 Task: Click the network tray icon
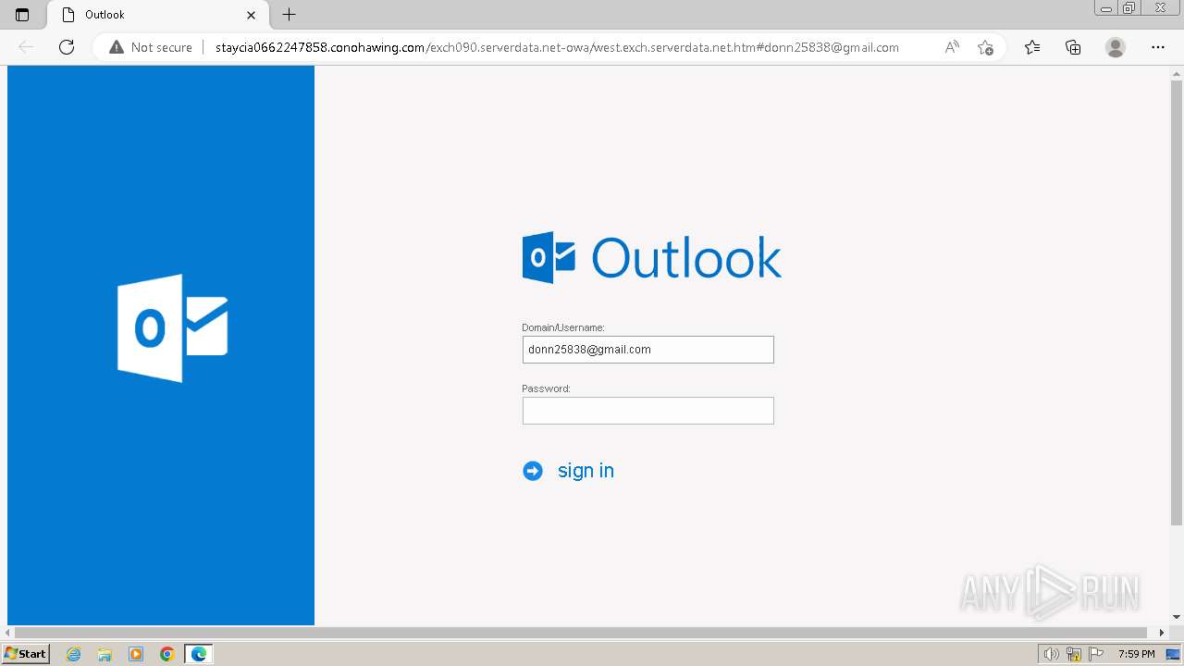1074,654
